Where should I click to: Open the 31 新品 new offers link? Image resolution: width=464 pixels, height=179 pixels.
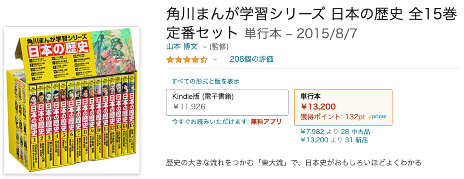tap(357, 140)
